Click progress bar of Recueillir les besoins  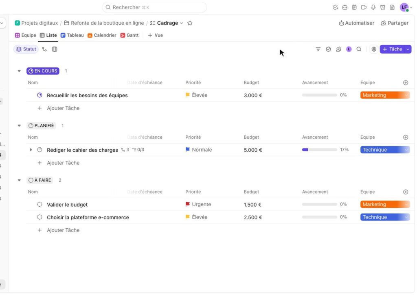[x=319, y=95]
